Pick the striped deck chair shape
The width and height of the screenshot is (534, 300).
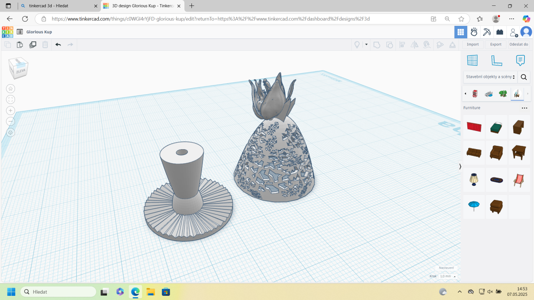[519, 180]
